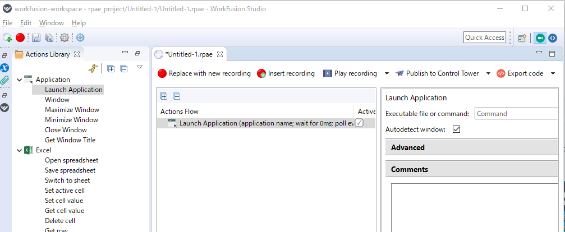Collapse all actions in Actions Flow

(177, 96)
